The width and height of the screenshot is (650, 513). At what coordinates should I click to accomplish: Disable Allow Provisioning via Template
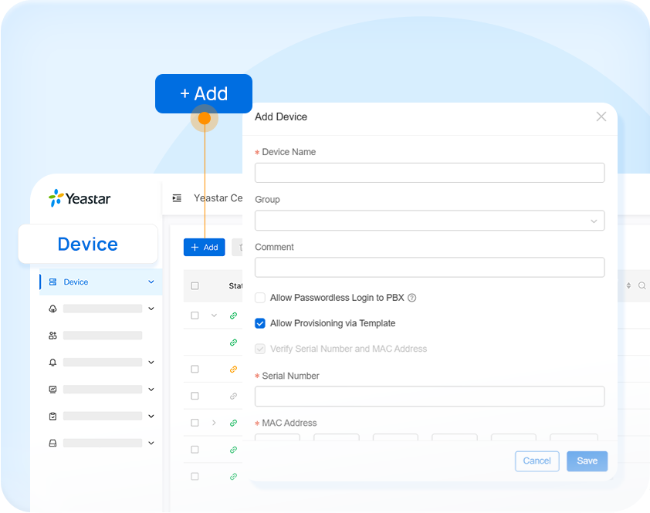pyautogui.click(x=260, y=323)
